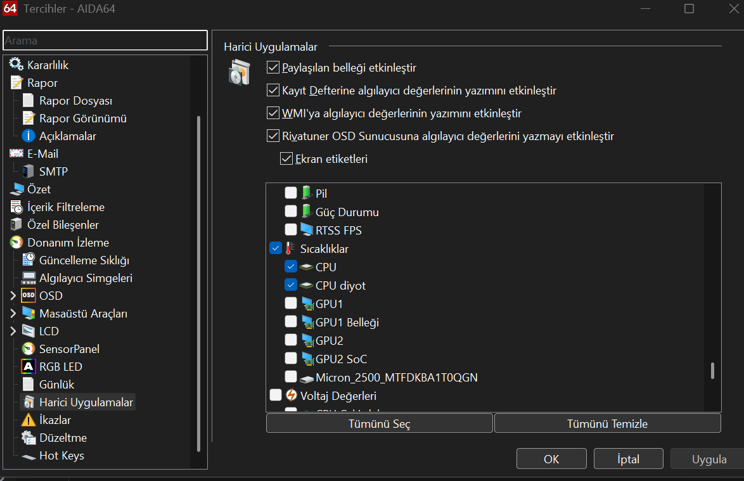Open the İkazlar settings page
The image size is (744, 481).
(55, 420)
